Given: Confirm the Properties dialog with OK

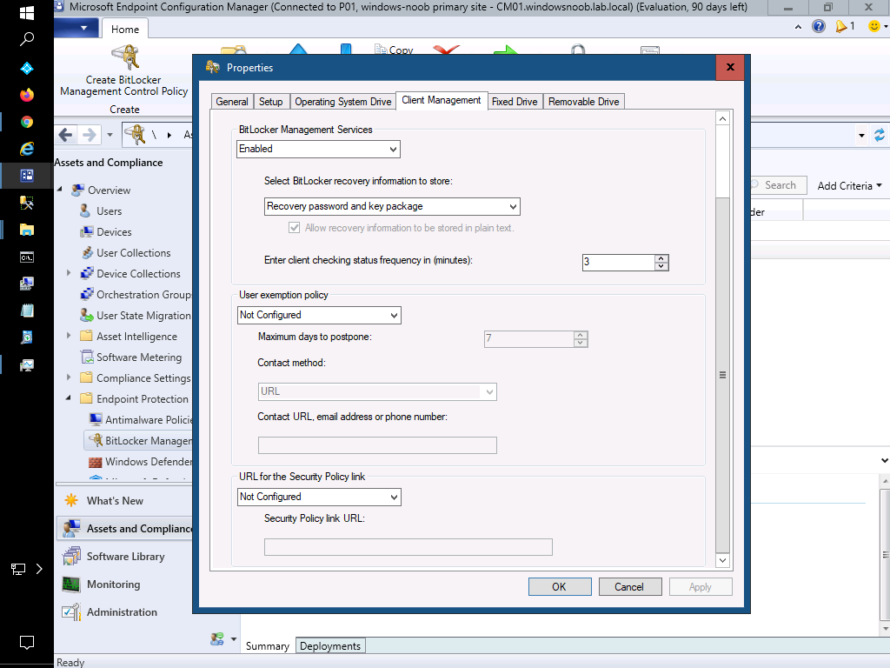Looking at the screenshot, I should 560,587.
